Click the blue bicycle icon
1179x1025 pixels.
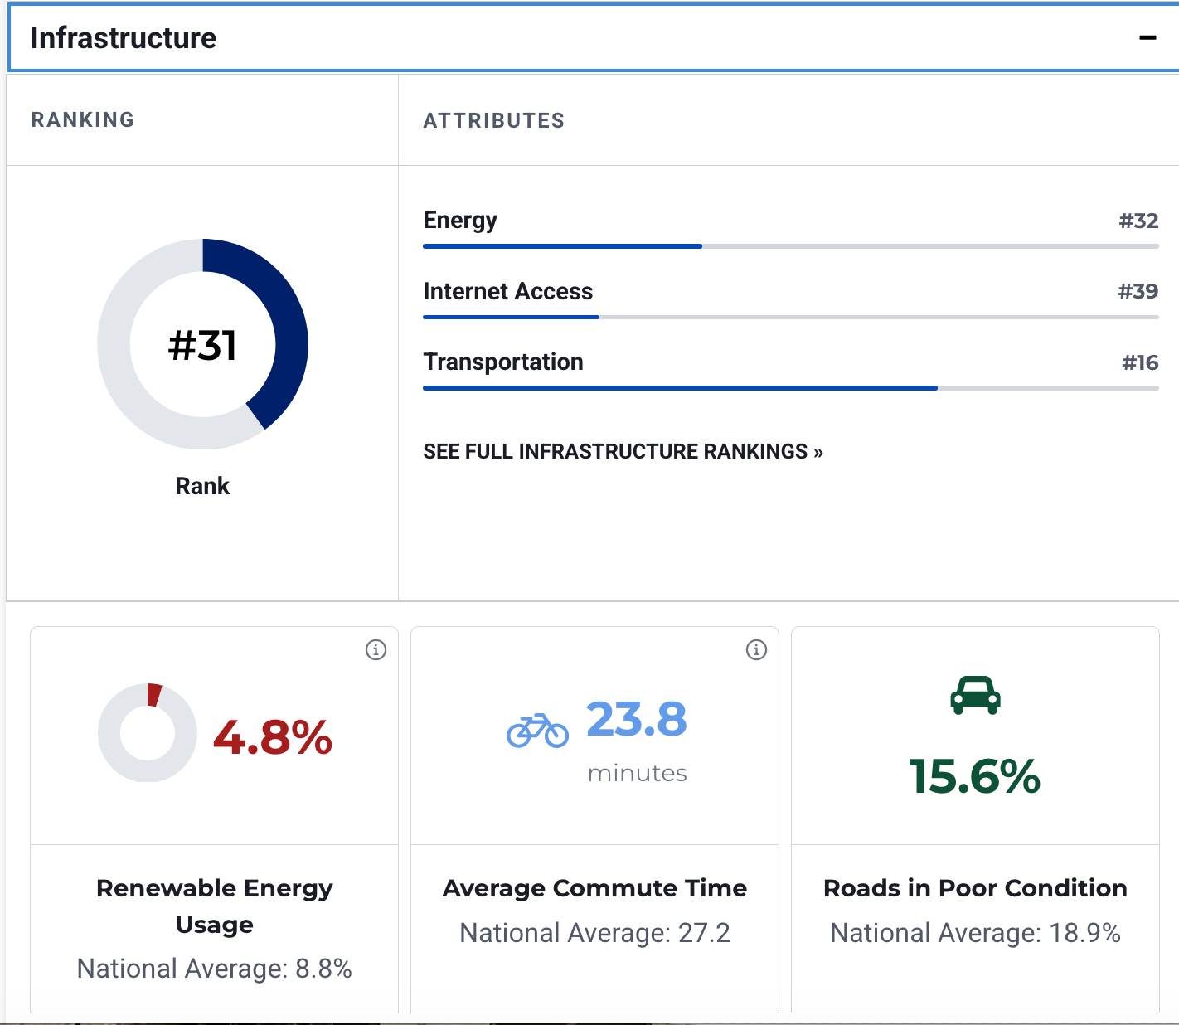(537, 731)
